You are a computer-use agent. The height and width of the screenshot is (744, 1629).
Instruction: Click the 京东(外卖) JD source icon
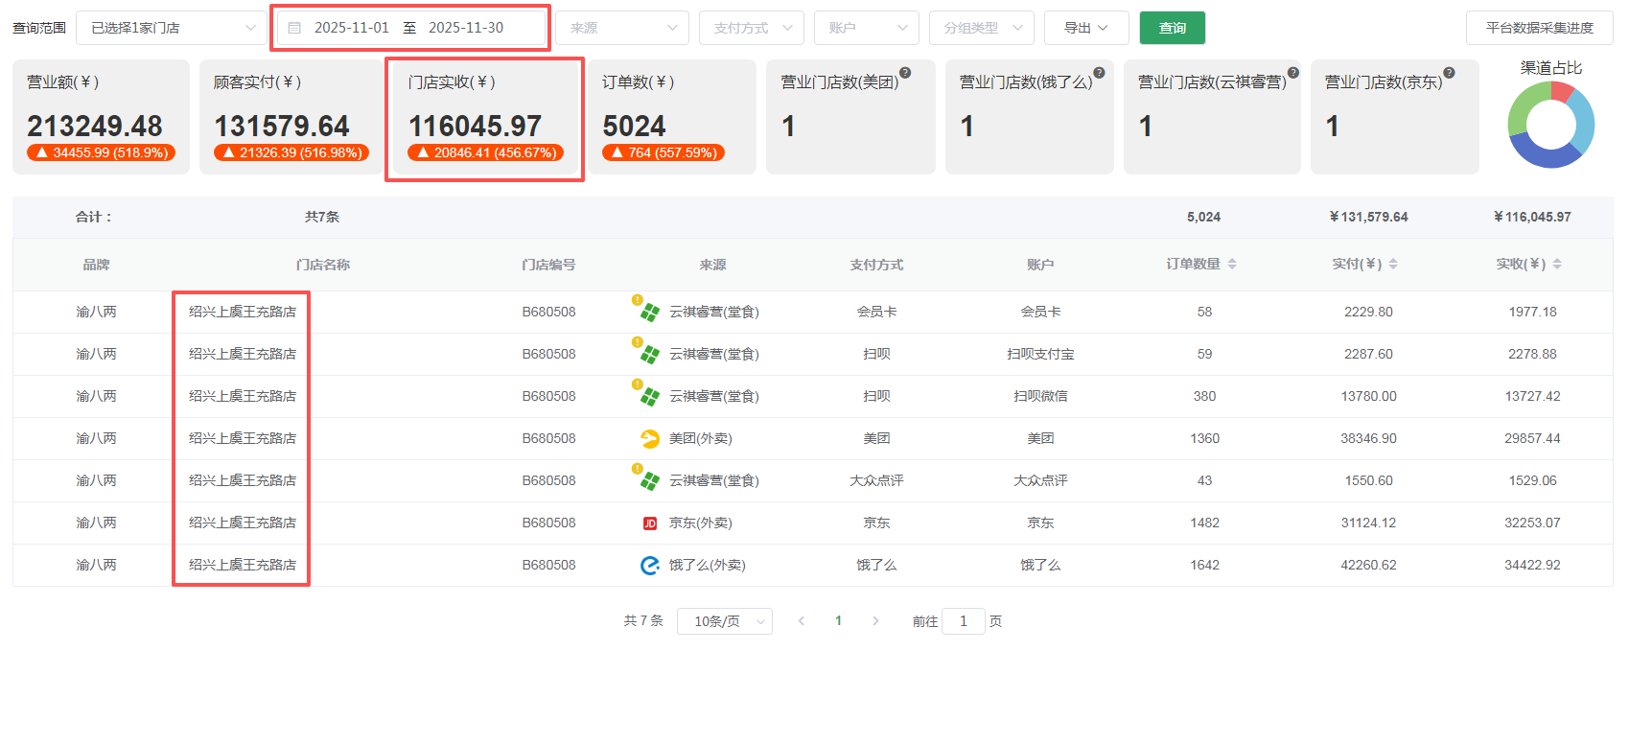(x=650, y=523)
